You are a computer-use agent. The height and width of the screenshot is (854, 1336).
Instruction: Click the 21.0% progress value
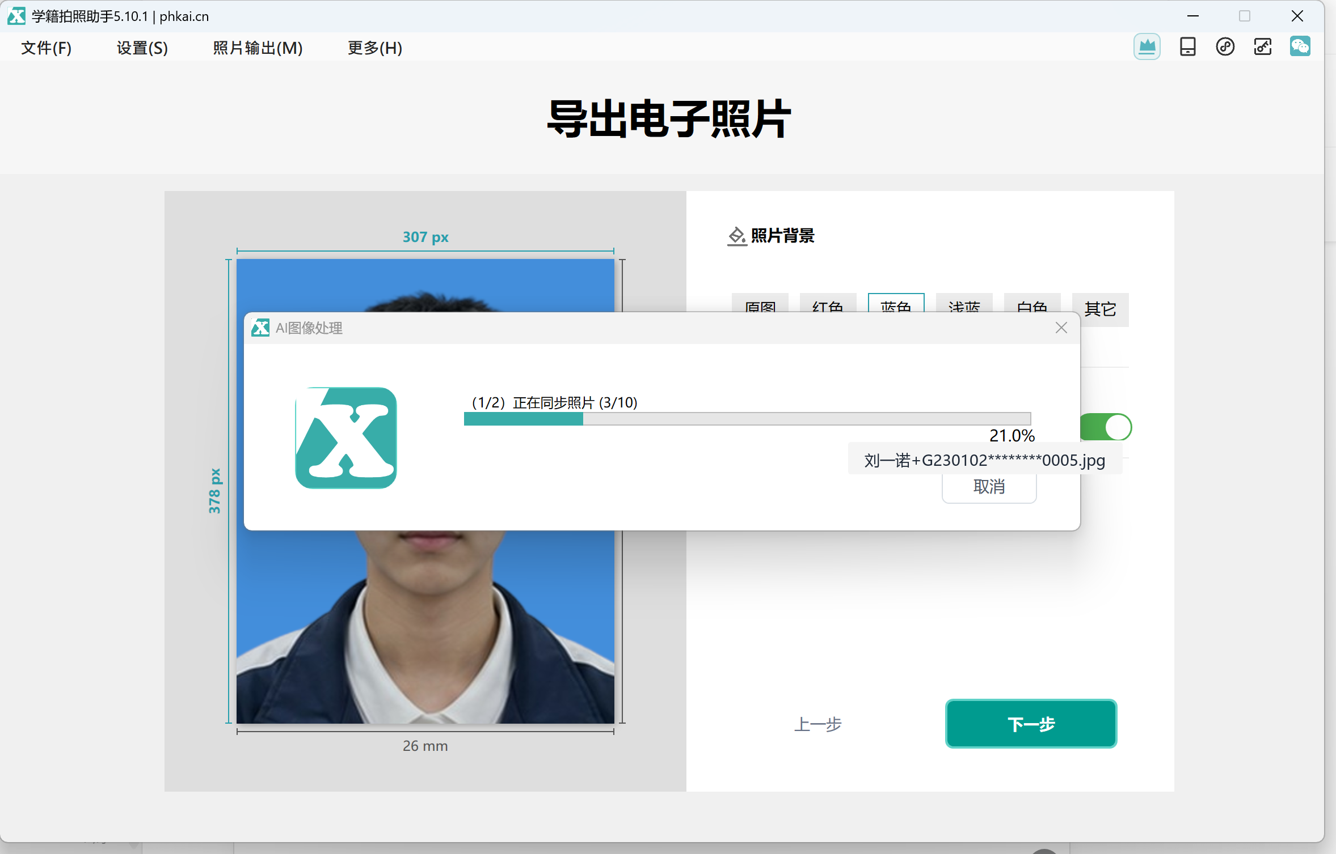coord(1012,435)
